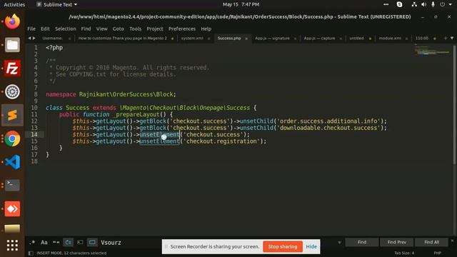The image size is (457, 257).
Task: Switch to the Username: tab
Action: 52,38
